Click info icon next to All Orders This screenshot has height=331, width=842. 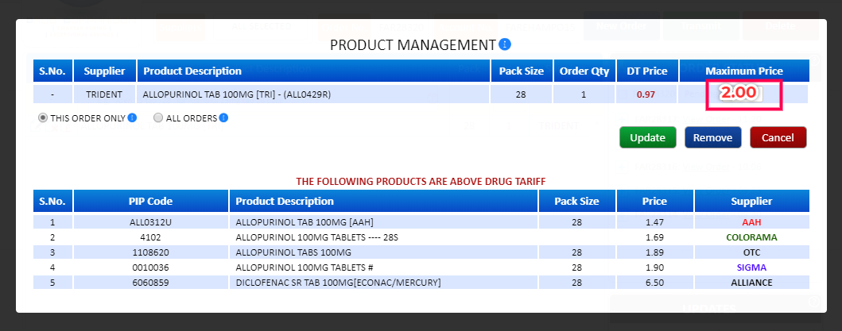[223, 118]
